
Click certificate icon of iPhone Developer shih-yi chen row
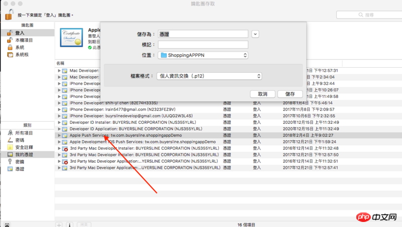pyautogui.click(x=65, y=103)
